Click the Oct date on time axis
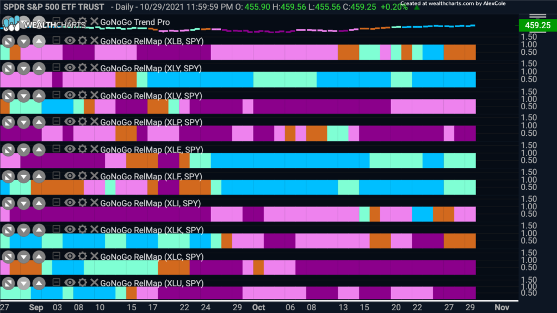The width and height of the screenshot is (557, 313). click(258, 308)
